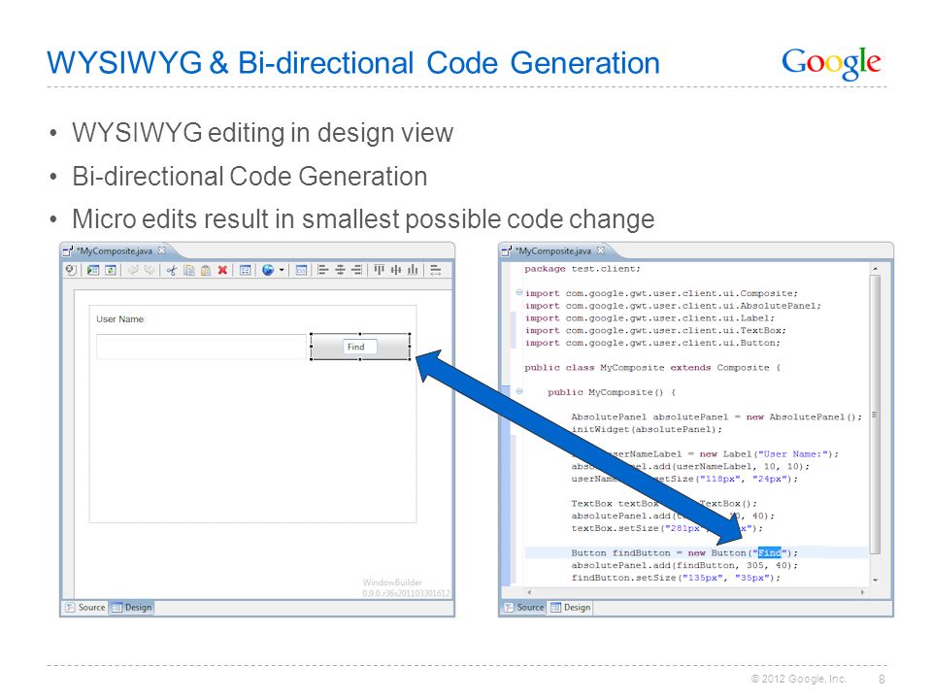Click the "AbsolutePanel absolutePanel = new AbsolutePanel();" line
Screen dimensions: 932x699
(716, 416)
